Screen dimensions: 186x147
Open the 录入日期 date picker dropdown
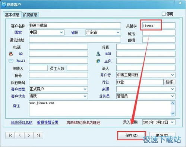(172, 122)
